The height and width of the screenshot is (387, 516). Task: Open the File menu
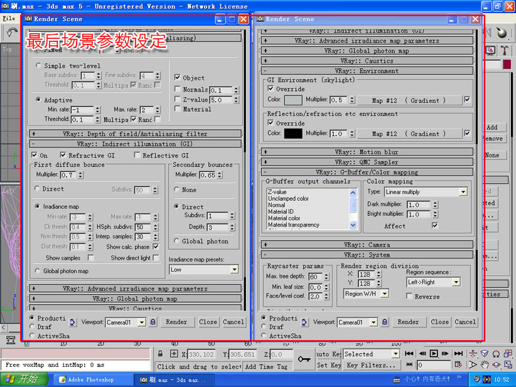[x=9, y=18]
